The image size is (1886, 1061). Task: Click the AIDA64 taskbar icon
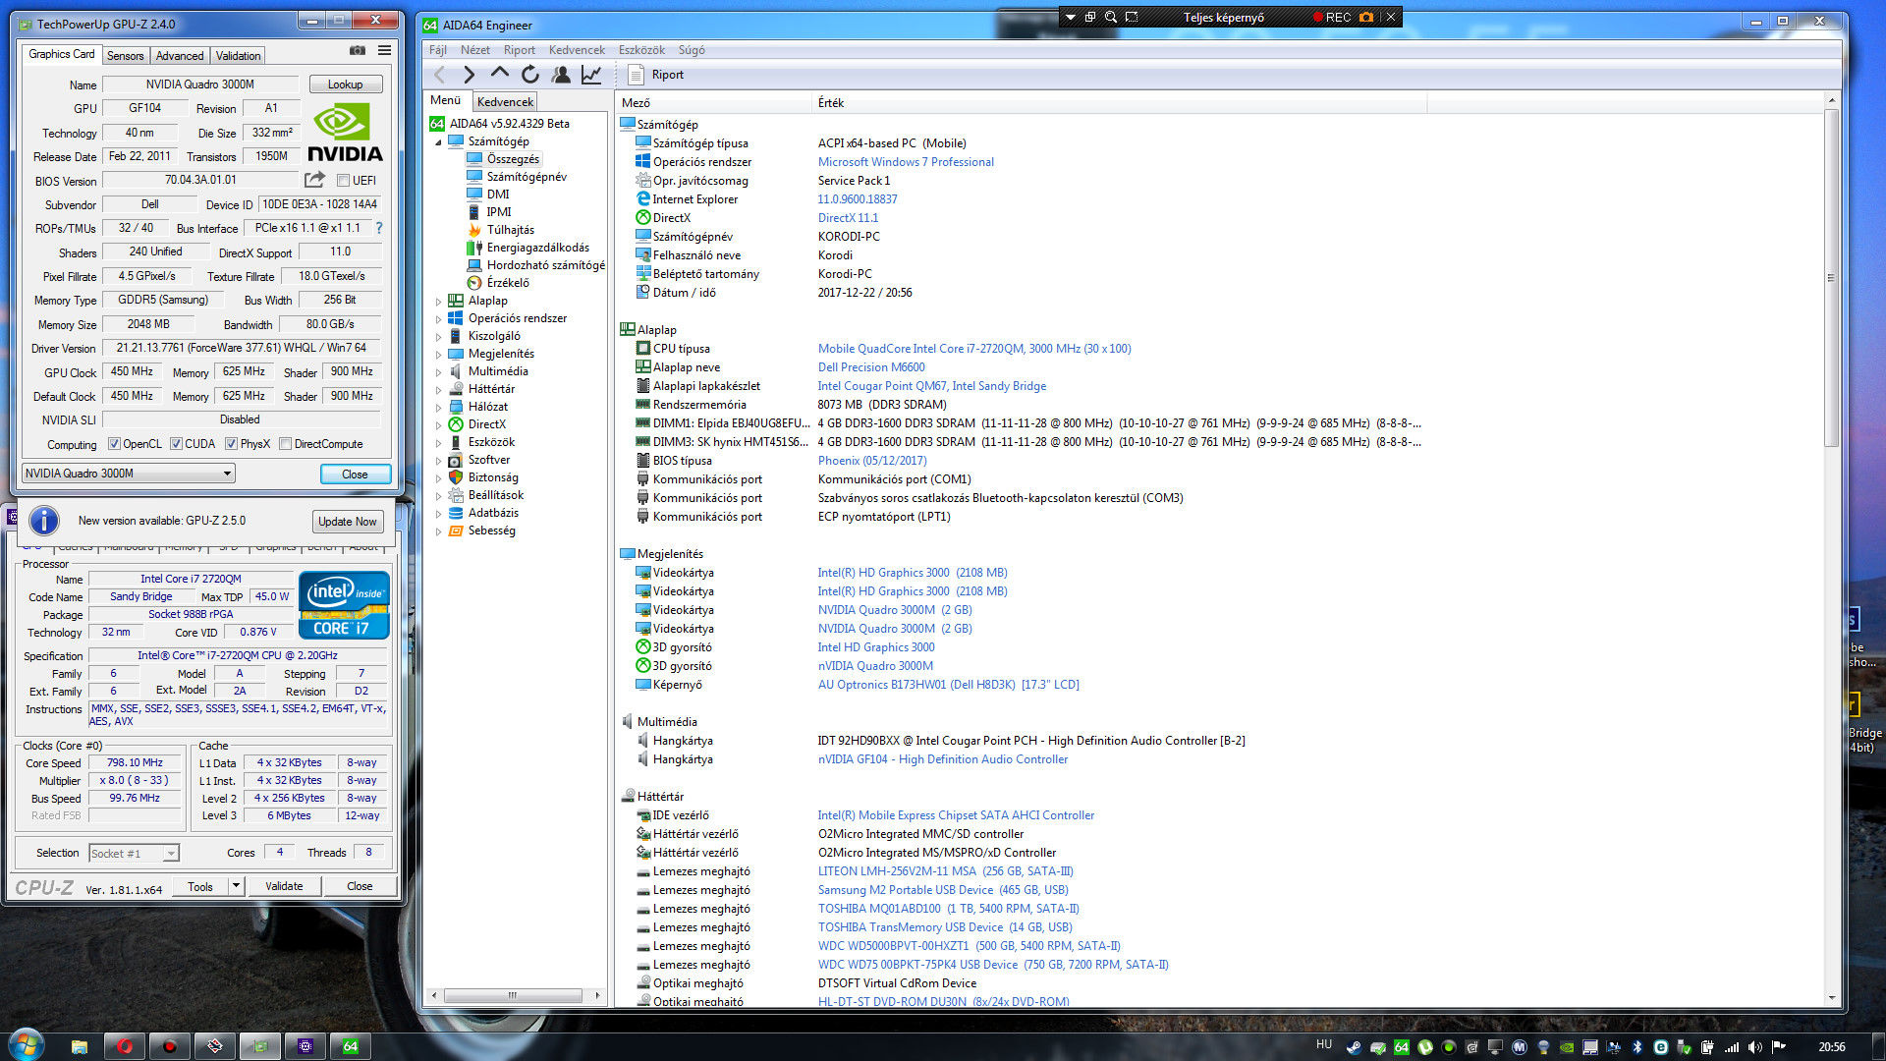[351, 1046]
